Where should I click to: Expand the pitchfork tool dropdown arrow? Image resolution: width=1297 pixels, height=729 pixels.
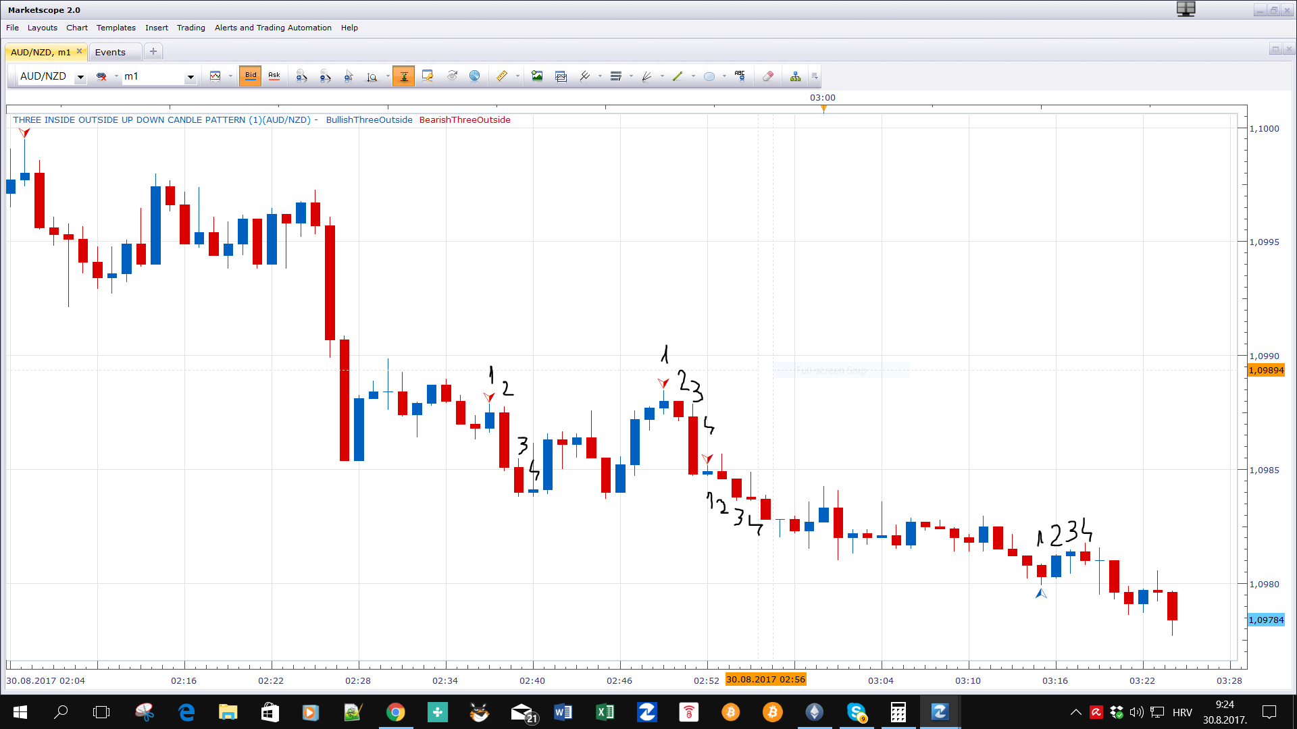pyautogui.click(x=600, y=76)
